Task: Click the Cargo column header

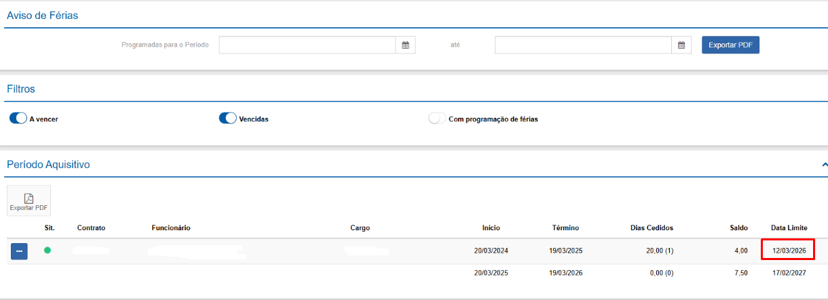Action: pyautogui.click(x=360, y=228)
